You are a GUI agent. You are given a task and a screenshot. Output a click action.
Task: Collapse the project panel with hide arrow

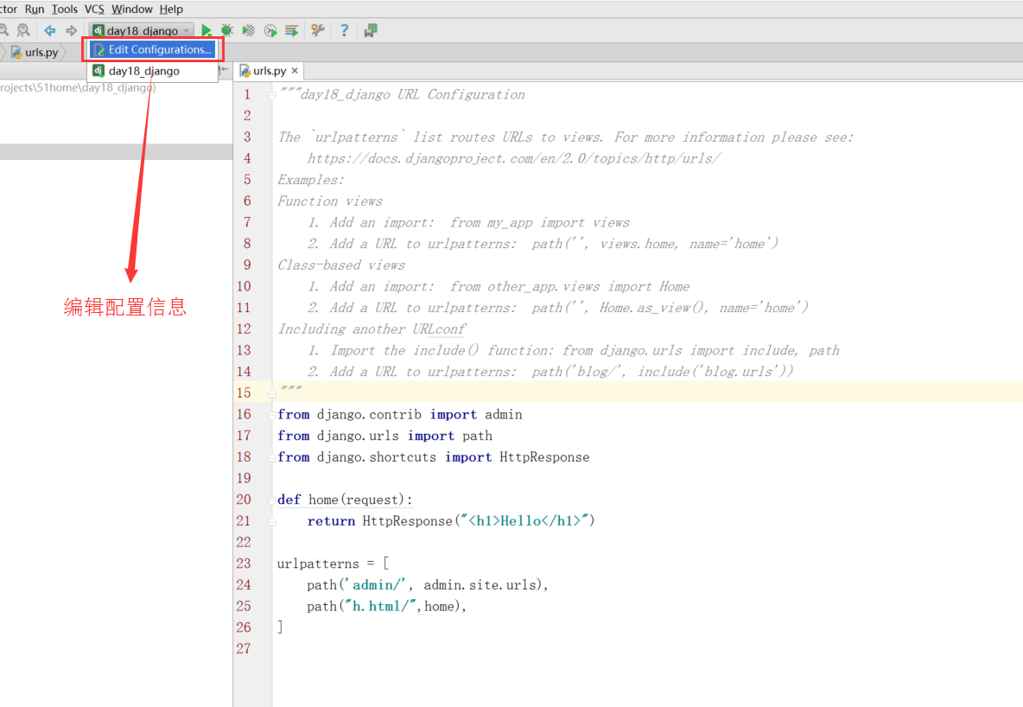click(x=224, y=69)
